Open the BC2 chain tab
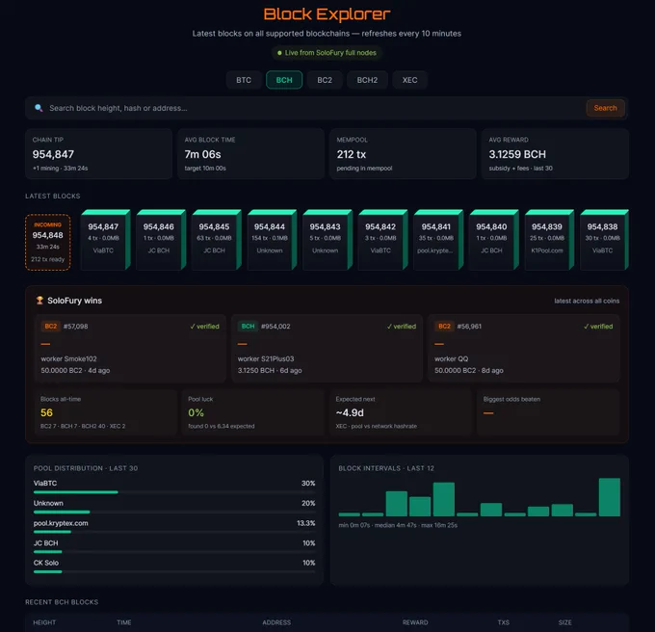The image size is (655, 632). click(x=325, y=80)
